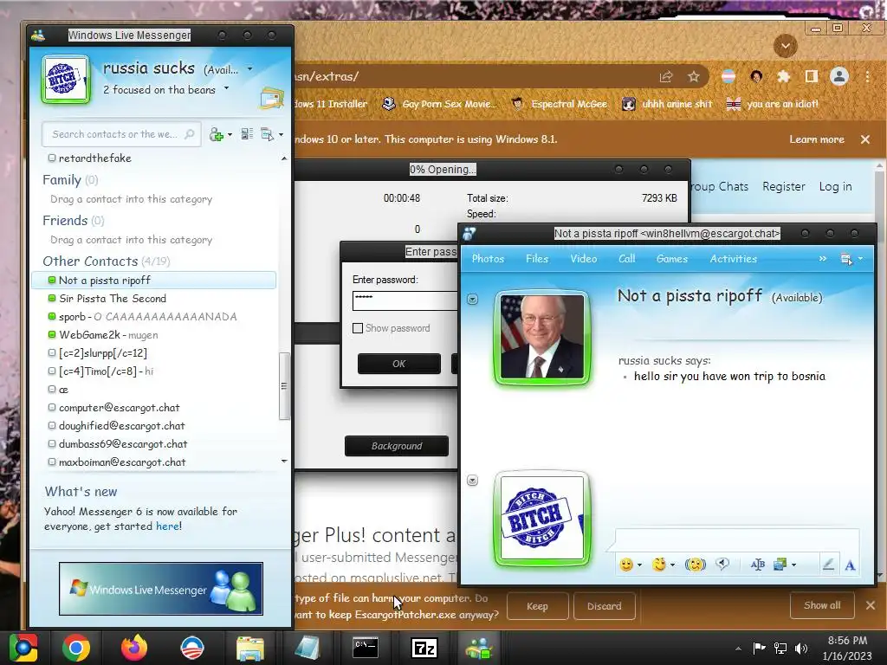887x665 pixels.
Task: Click the contact list scrollbar thumb
Action: (x=284, y=386)
